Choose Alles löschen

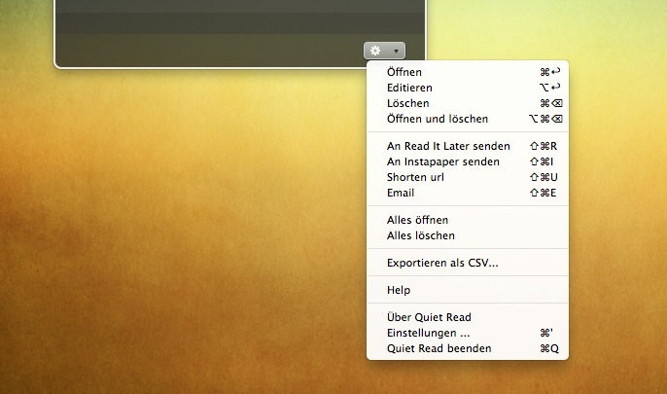(468, 235)
